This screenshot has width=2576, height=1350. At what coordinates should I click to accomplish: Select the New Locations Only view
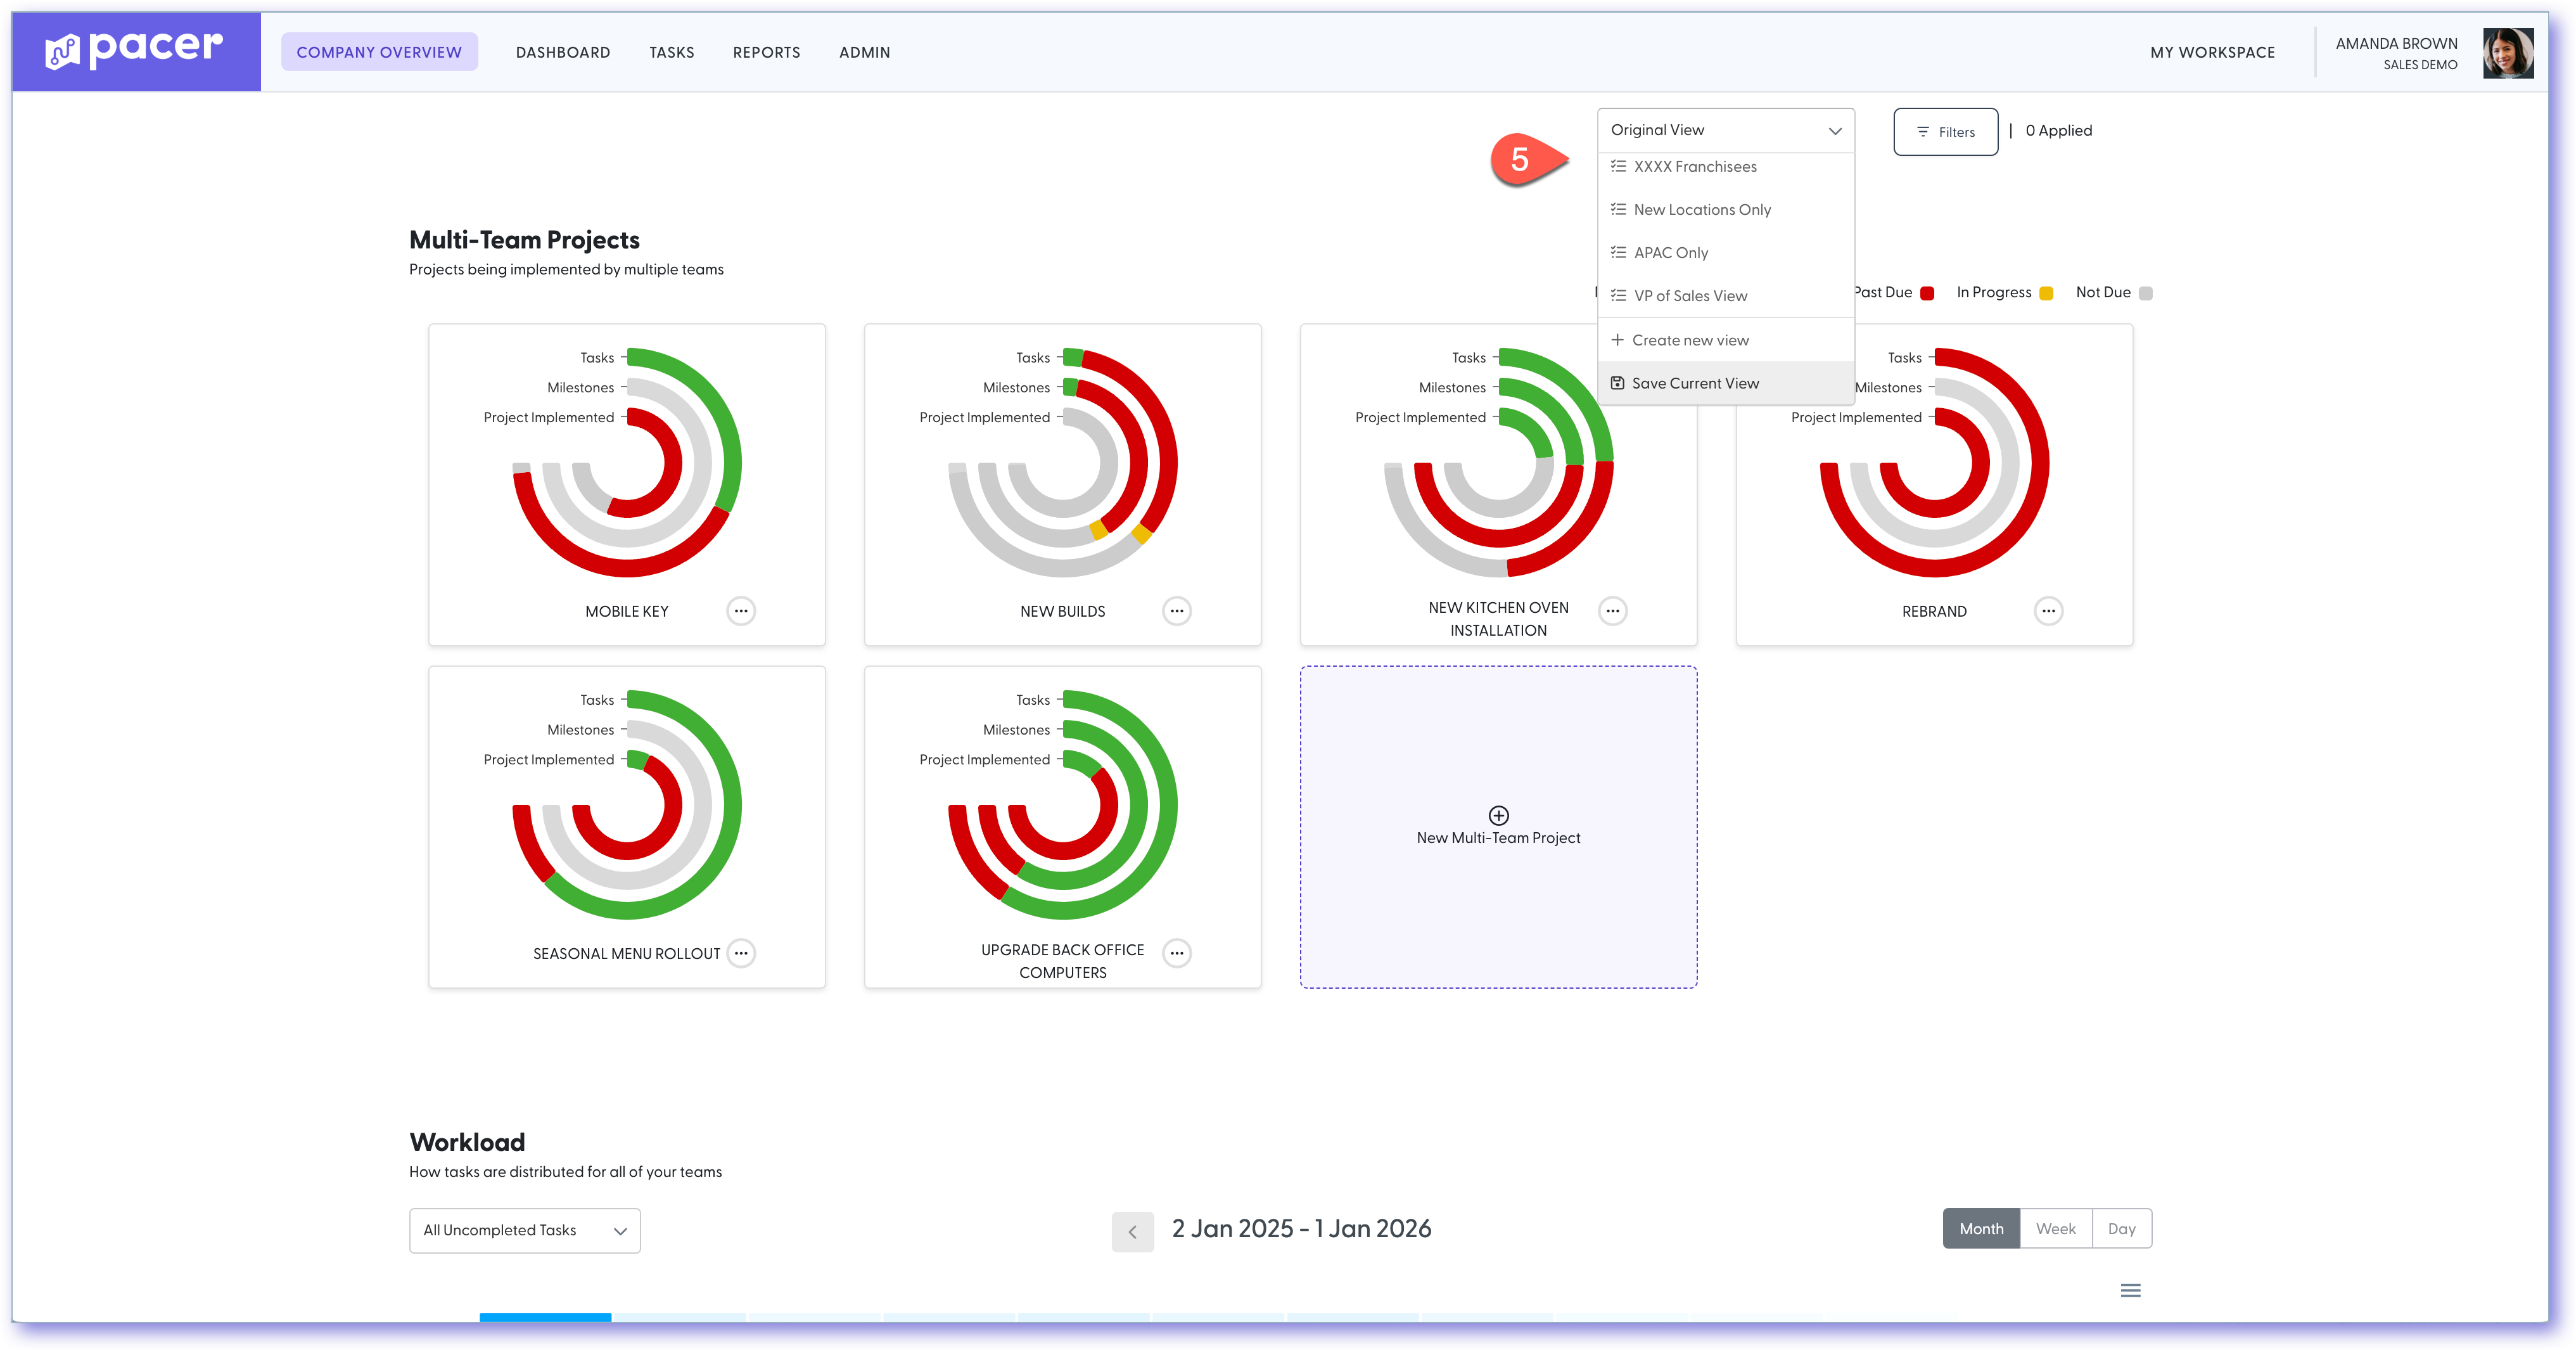coord(1726,209)
